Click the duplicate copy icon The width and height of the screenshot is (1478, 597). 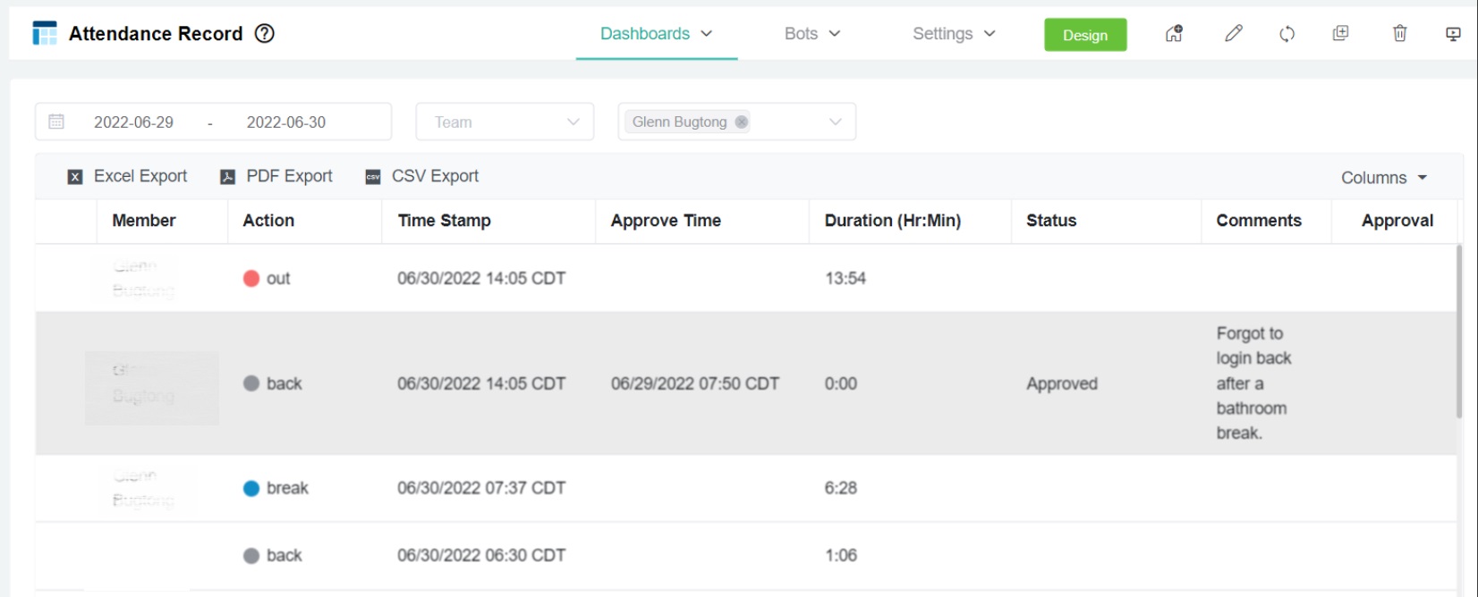(1340, 34)
